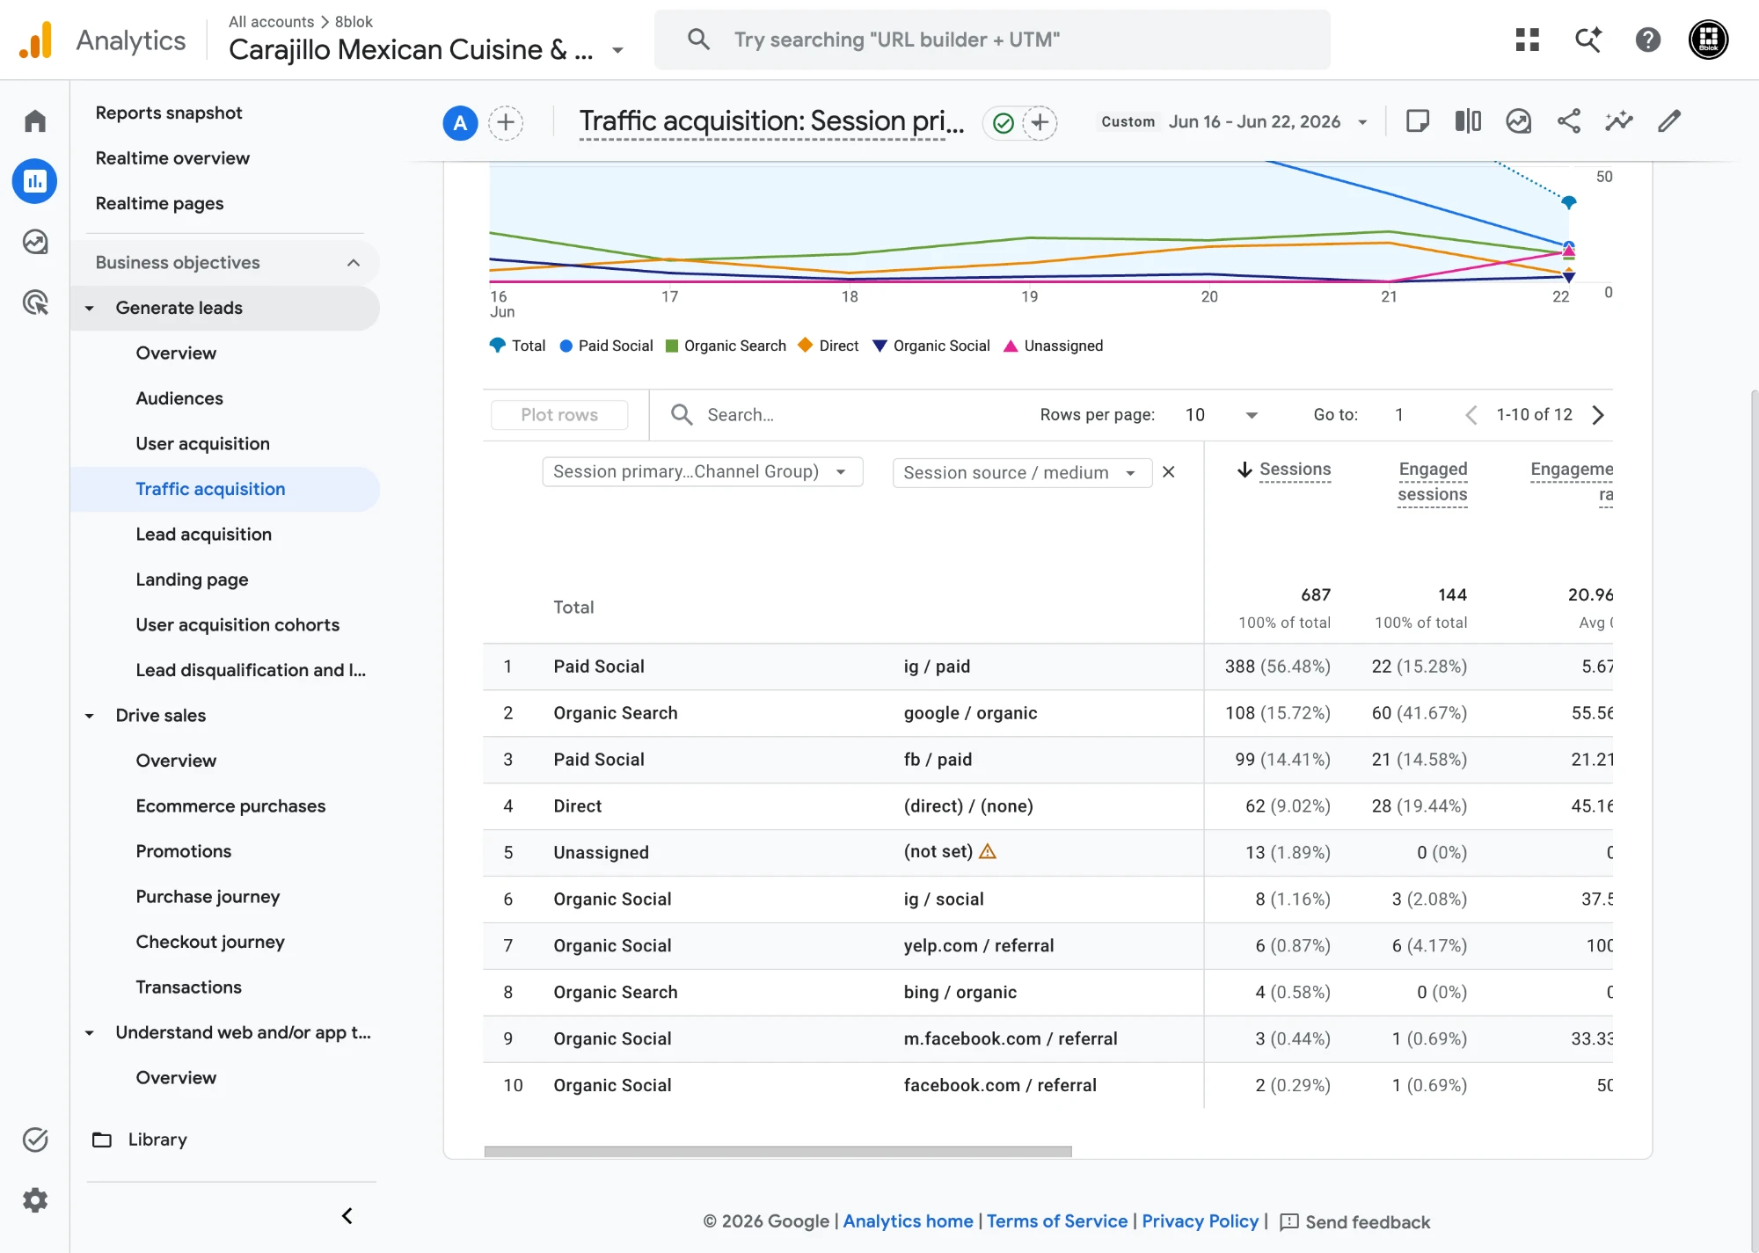Open the annotations note icon
This screenshot has height=1253, width=1759.
(x=1417, y=120)
